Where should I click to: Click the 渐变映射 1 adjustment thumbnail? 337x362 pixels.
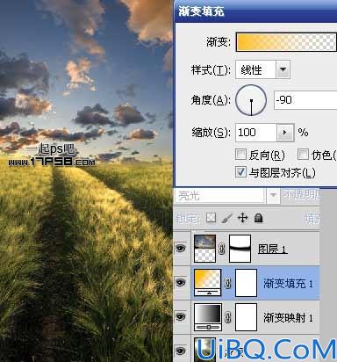208,317
